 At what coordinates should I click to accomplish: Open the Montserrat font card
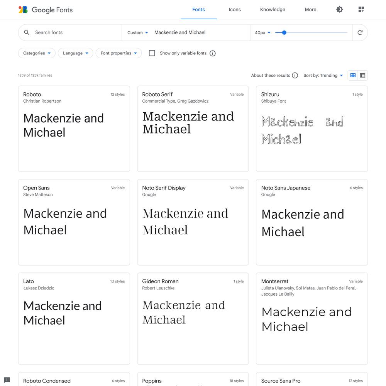click(312, 319)
